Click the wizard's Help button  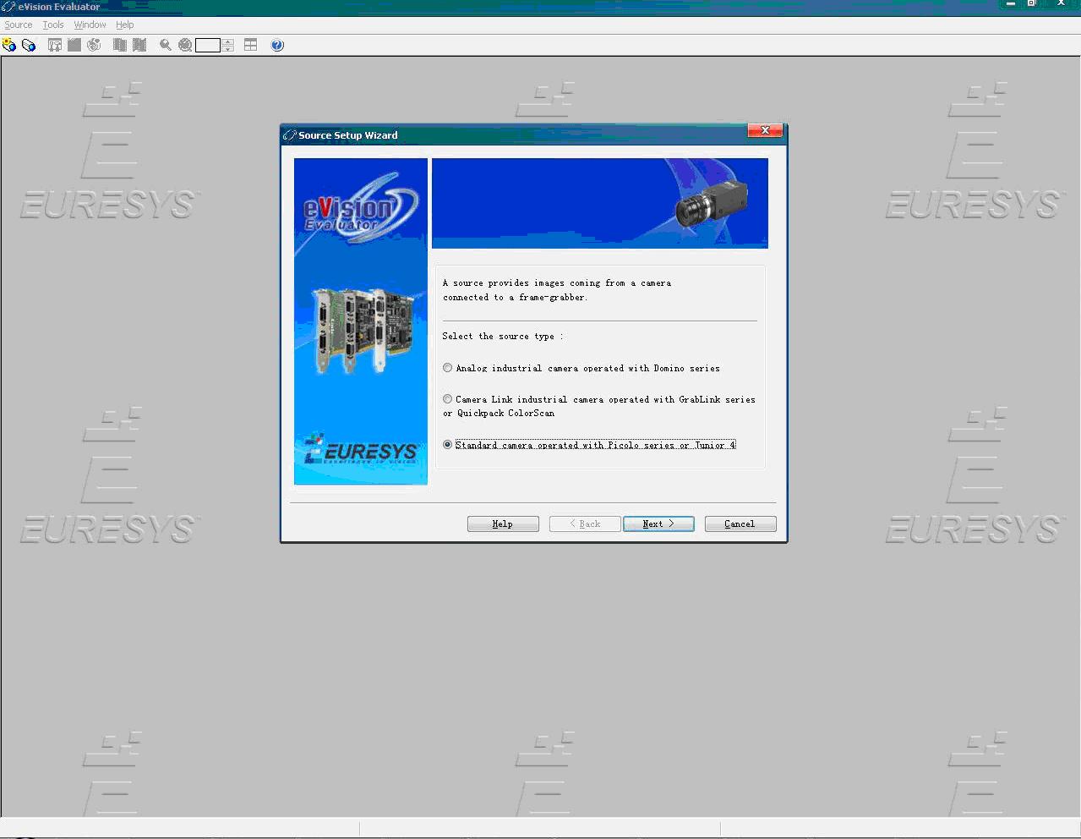point(503,524)
